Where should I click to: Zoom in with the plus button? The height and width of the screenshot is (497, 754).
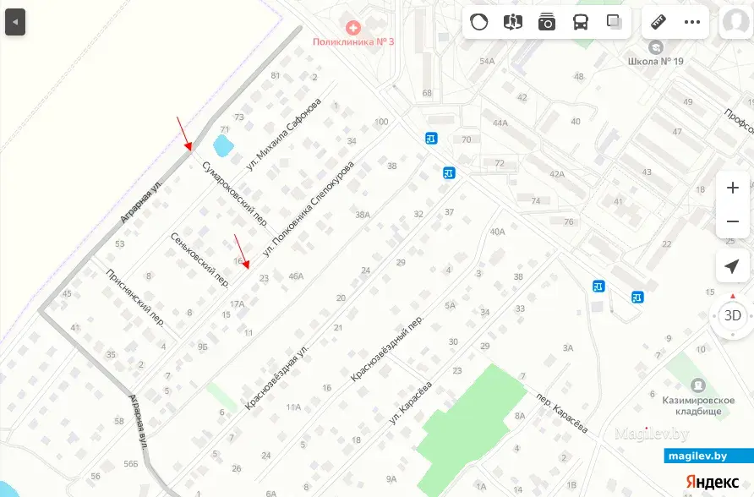(x=732, y=188)
